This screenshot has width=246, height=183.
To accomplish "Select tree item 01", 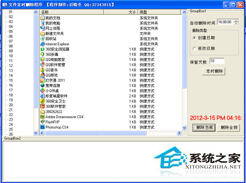I will tap(11, 12).
